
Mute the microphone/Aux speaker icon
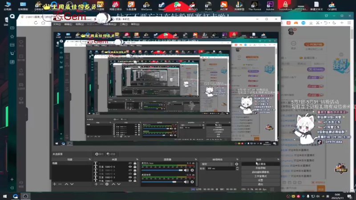(186, 170)
